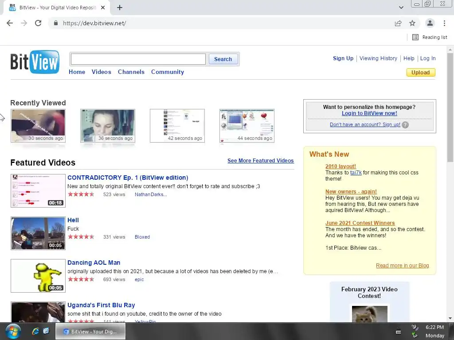454x340 pixels.
Task: Expand the tab search chevron
Action: (x=401, y=8)
